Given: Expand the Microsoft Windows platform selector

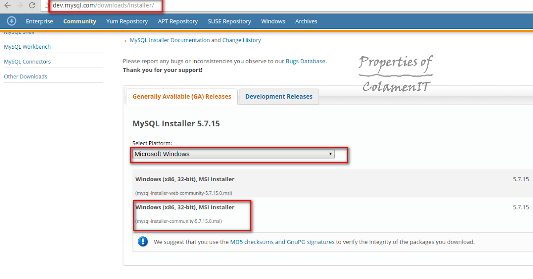Looking at the screenshot, I should click(x=233, y=154).
